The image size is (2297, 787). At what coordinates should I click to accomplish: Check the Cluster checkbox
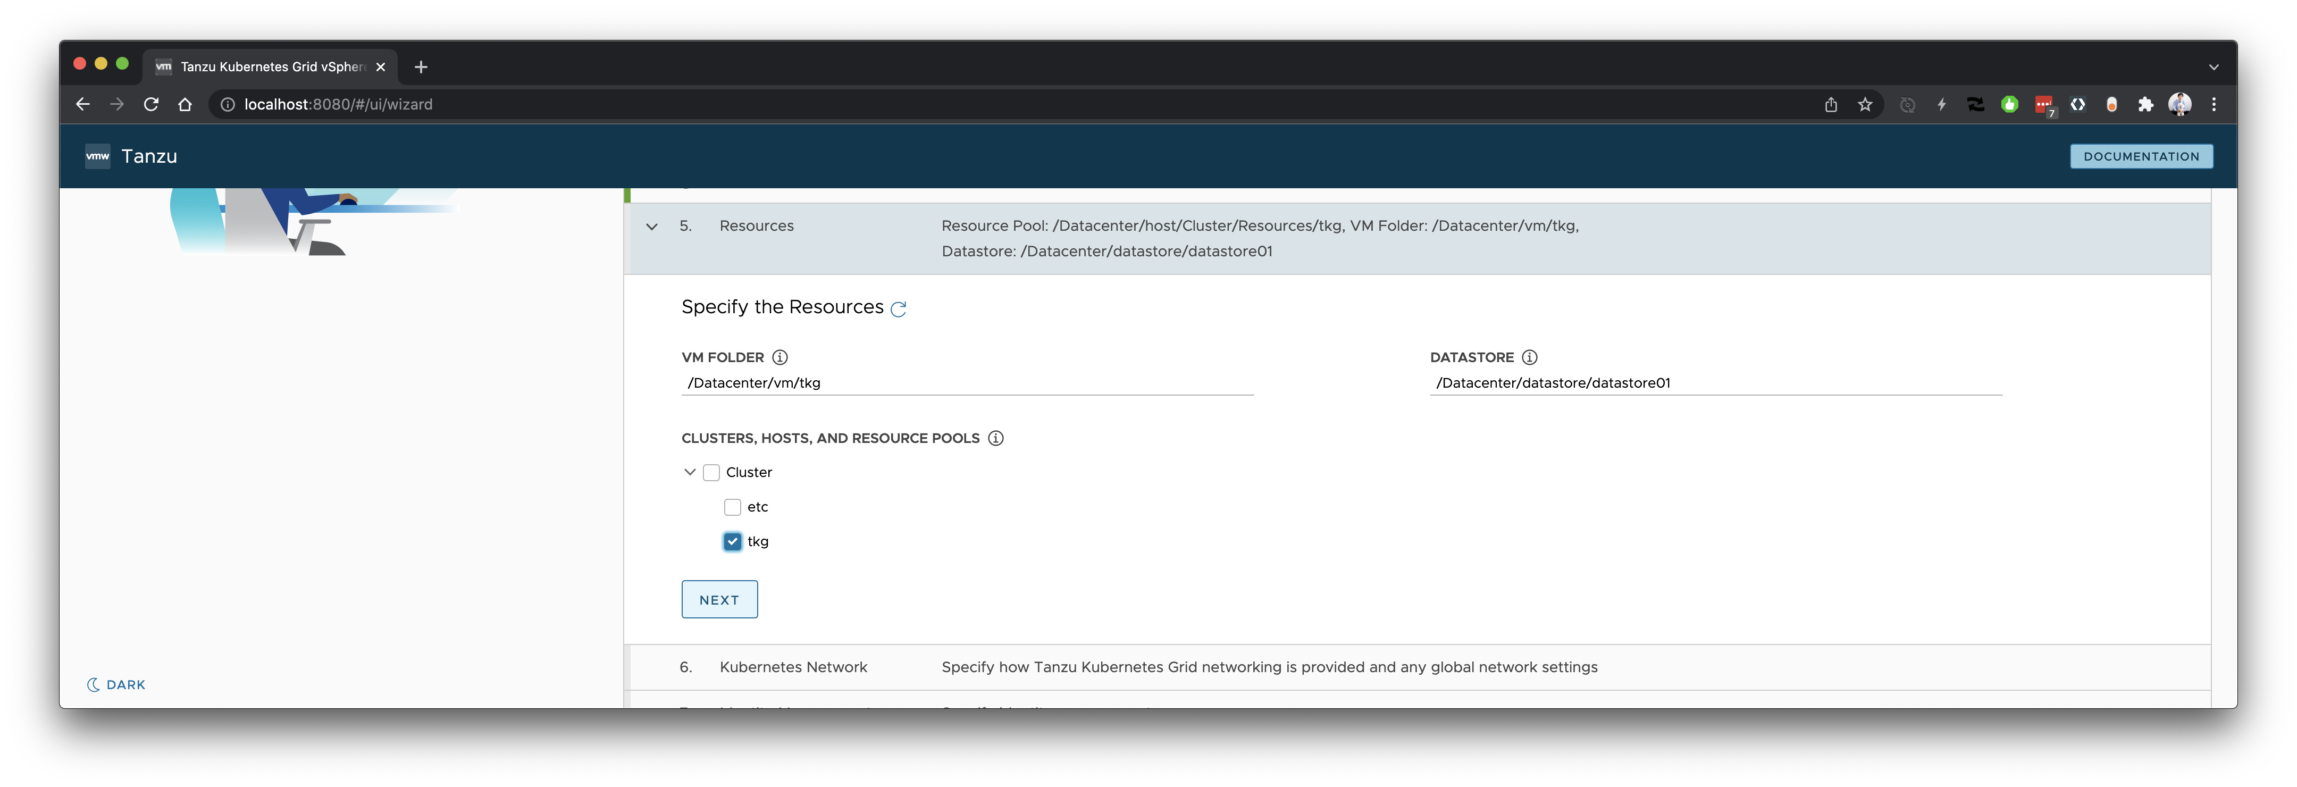[711, 472]
